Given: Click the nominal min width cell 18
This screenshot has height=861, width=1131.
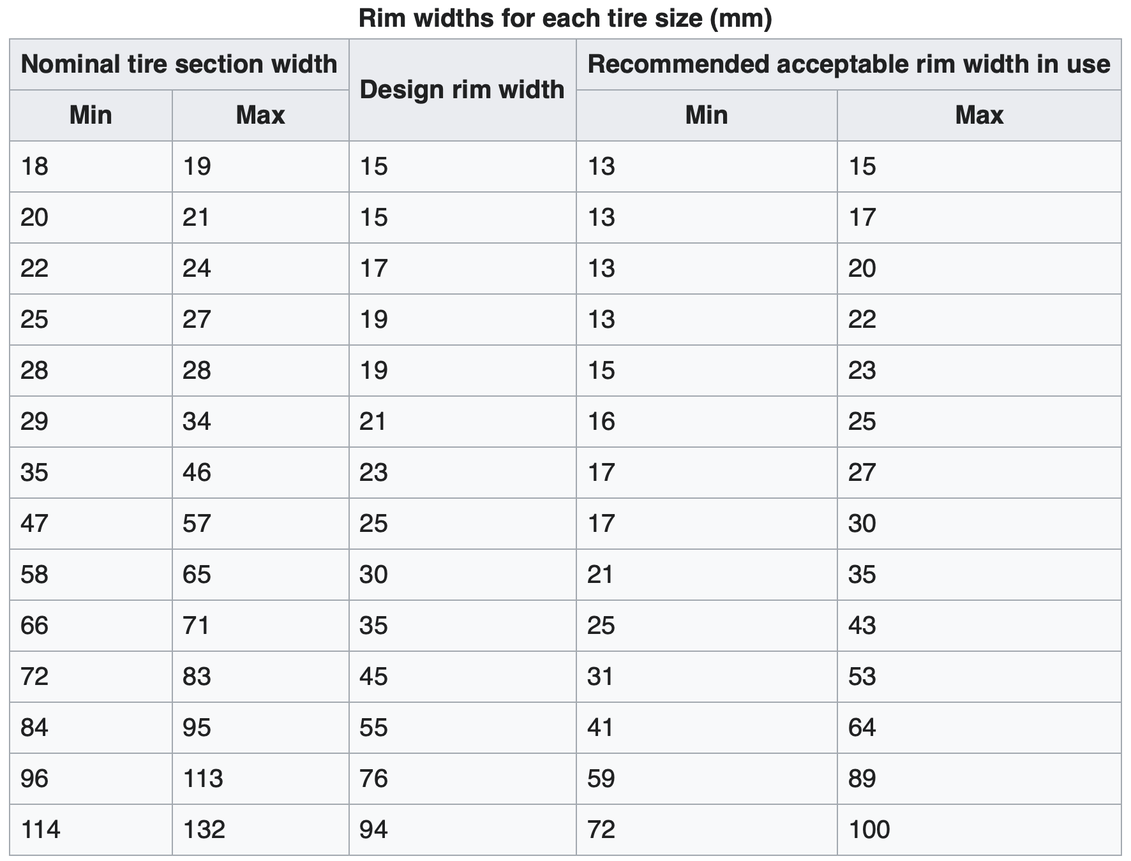Looking at the screenshot, I should tap(34, 166).
